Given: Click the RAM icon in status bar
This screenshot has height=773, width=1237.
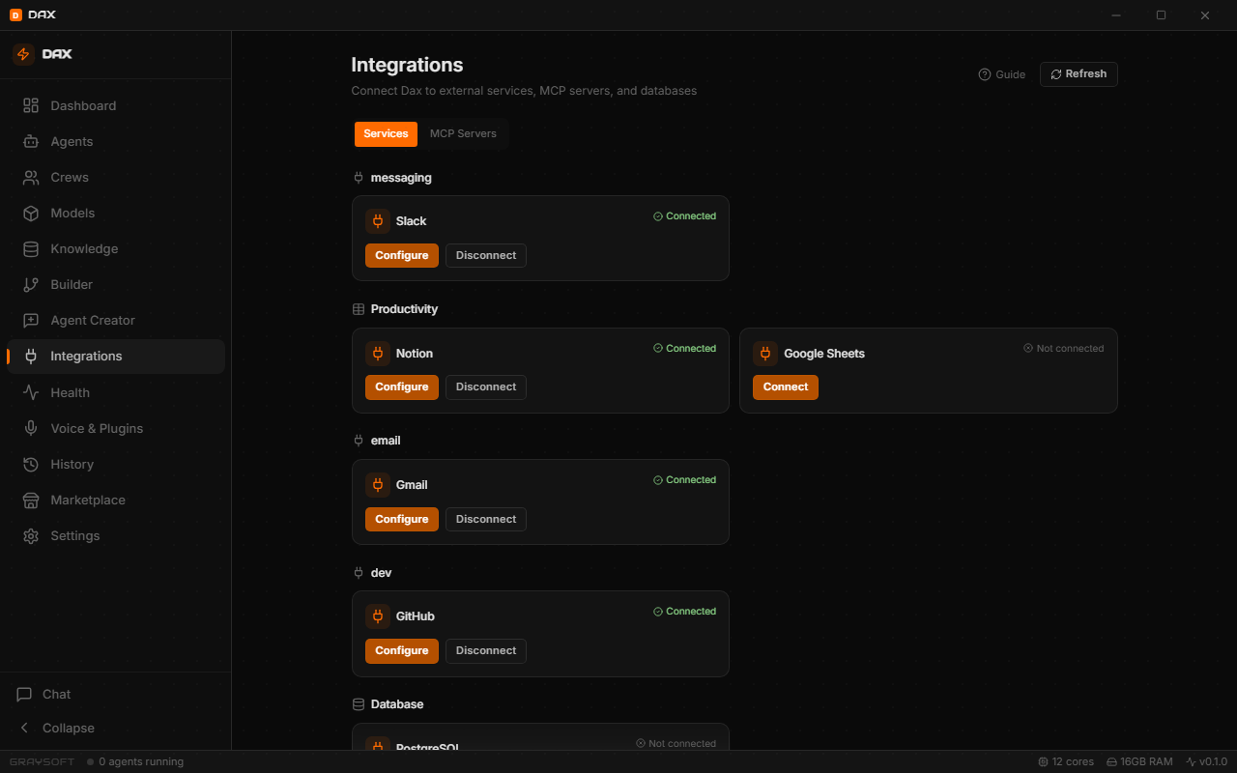Looking at the screenshot, I should 1112,761.
